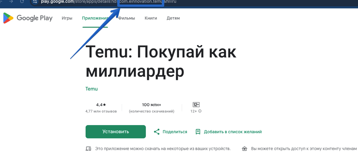Click the Установить button
Viewport: 358px width, 166px height.
point(115,132)
